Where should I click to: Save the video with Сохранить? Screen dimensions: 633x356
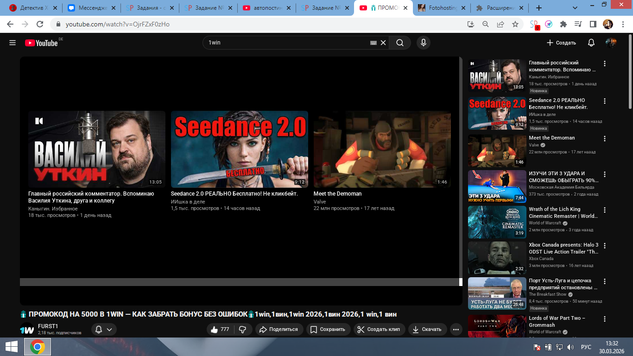pyautogui.click(x=328, y=329)
